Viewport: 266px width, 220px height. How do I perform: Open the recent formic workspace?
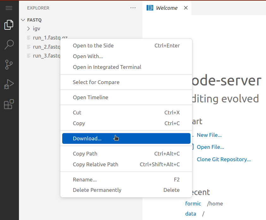click(193, 204)
